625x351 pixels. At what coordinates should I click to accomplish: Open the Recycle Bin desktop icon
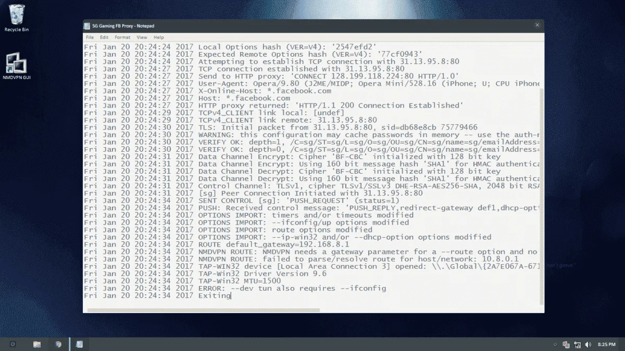coord(17,18)
